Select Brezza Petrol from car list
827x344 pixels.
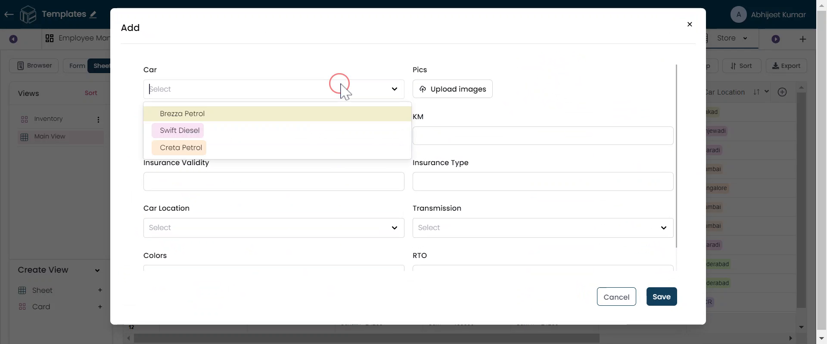[x=277, y=114]
